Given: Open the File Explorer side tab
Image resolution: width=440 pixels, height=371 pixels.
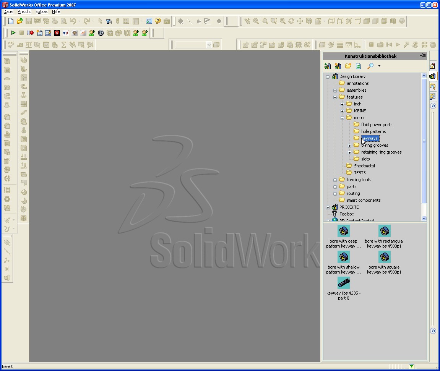Looking at the screenshot, I should (432, 86).
